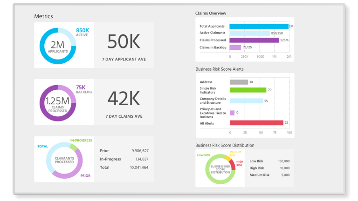Click the 50K 7 day applicant average card

pyautogui.click(x=124, y=46)
